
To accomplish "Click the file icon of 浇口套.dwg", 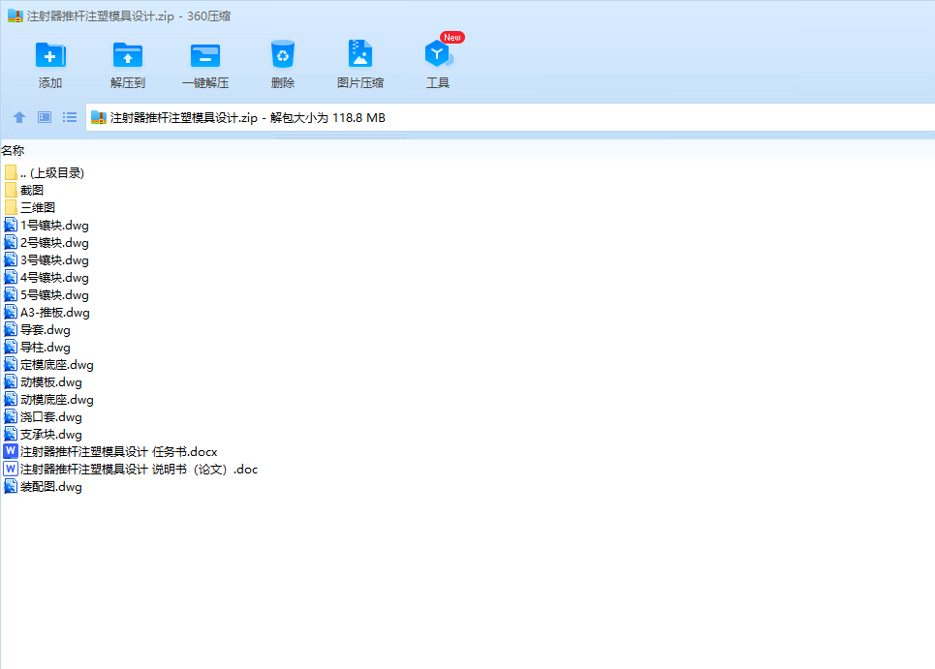I will click(x=11, y=417).
